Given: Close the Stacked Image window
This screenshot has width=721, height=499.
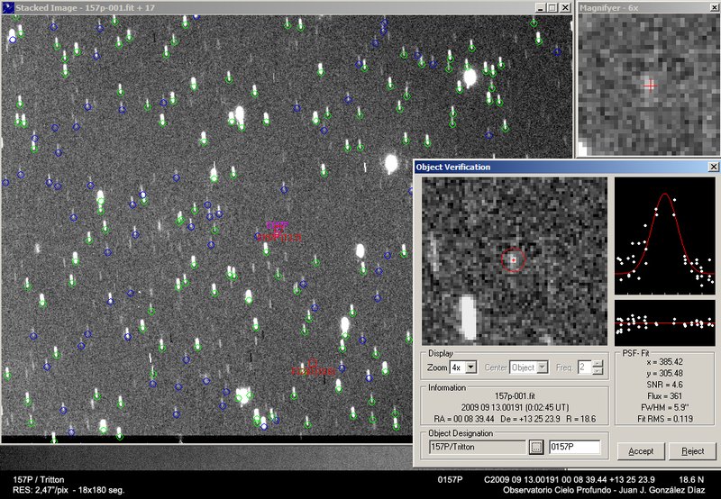Looking at the screenshot, I should pyautogui.click(x=566, y=8).
